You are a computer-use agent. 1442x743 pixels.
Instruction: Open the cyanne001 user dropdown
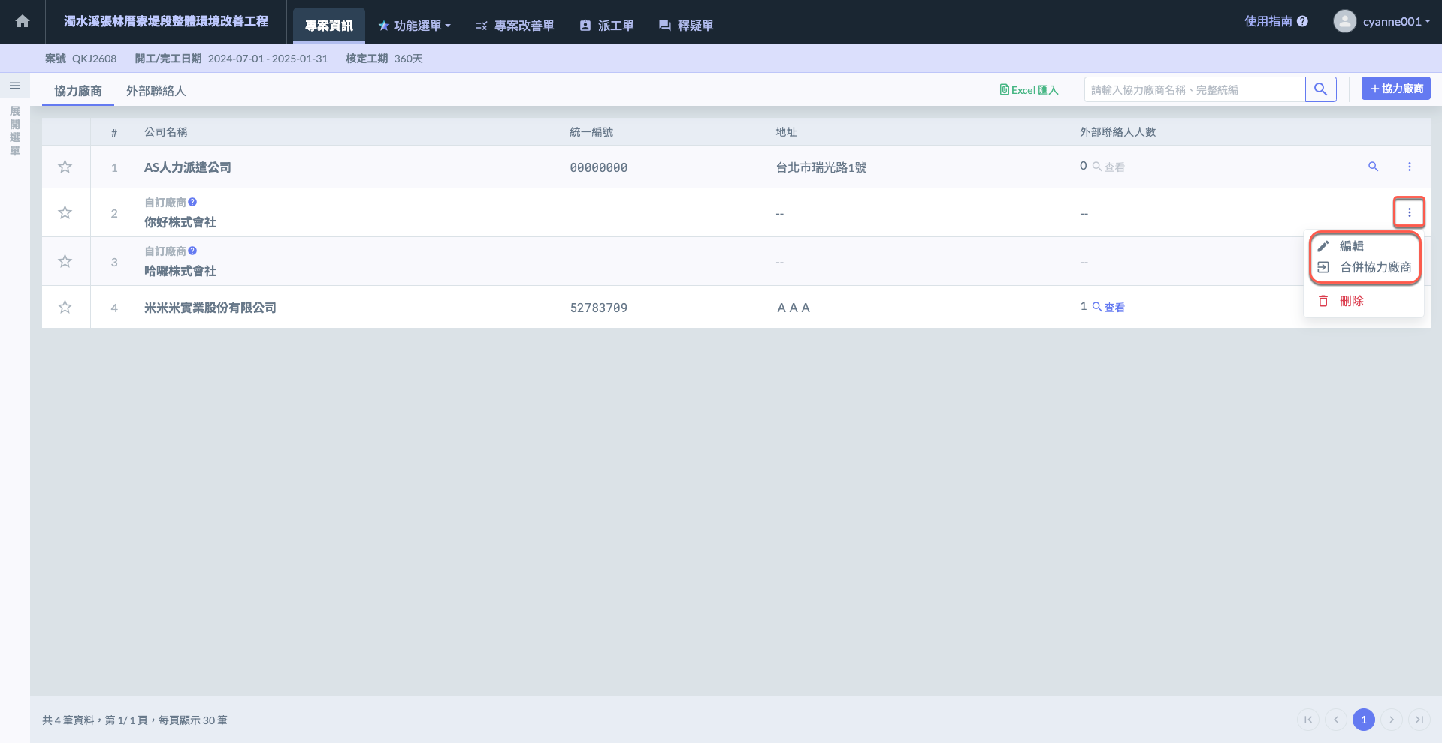pyautogui.click(x=1382, y=21)
